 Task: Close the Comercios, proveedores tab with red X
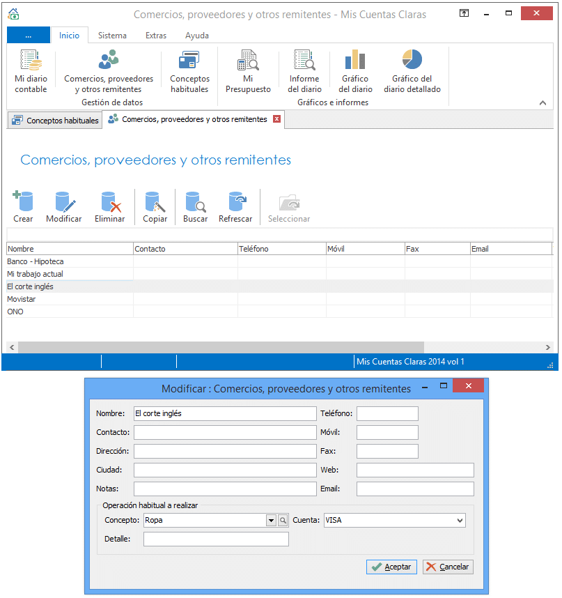(277, 119)
